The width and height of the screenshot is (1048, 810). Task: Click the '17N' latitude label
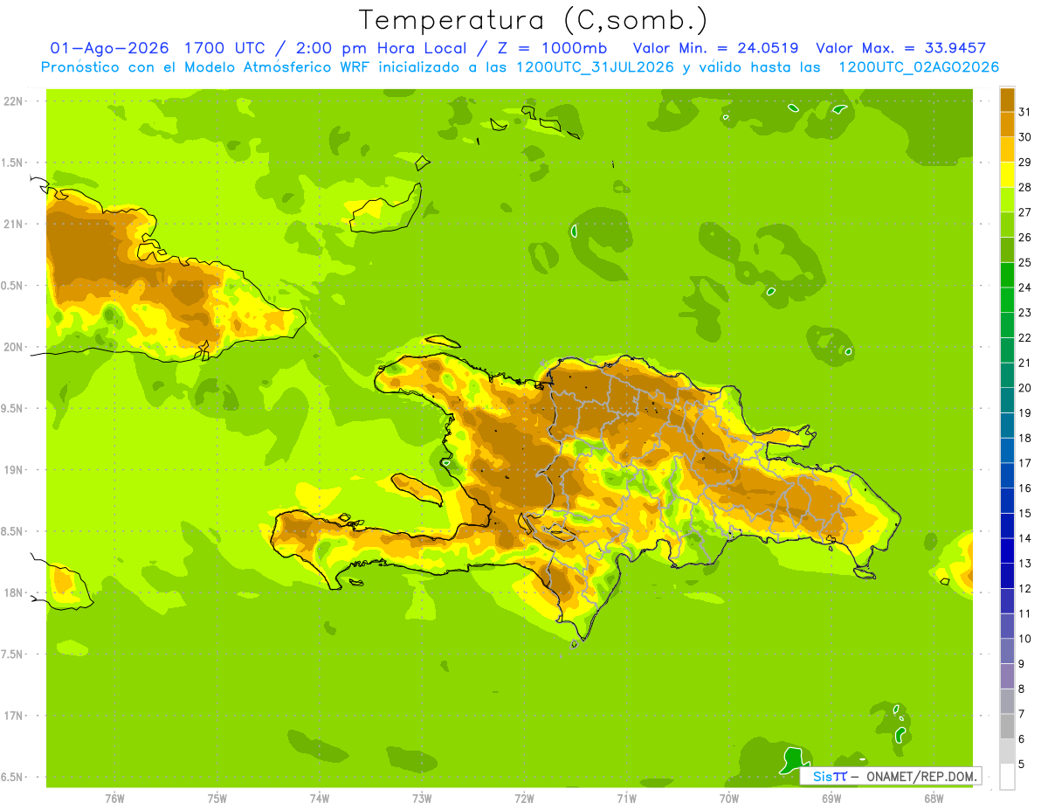pyautogui.click(x=14, y=717)
